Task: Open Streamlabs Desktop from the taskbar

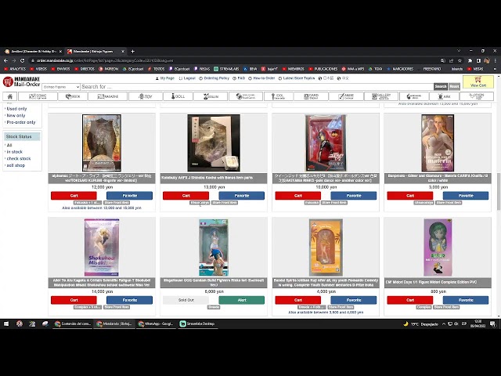Action: [x=197, y=324]
